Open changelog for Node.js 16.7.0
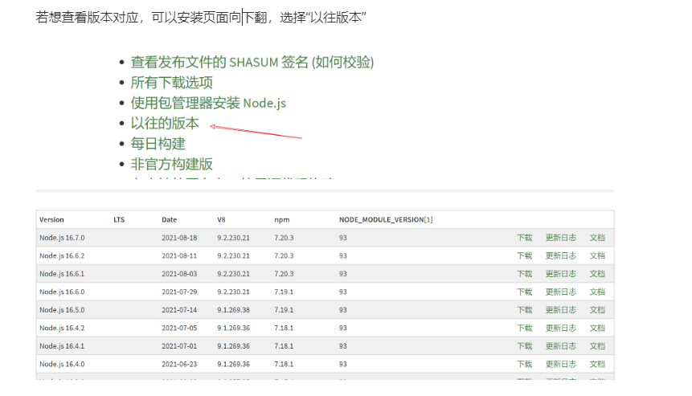This screenshot has width=692, height=396. tap(560, 238)
